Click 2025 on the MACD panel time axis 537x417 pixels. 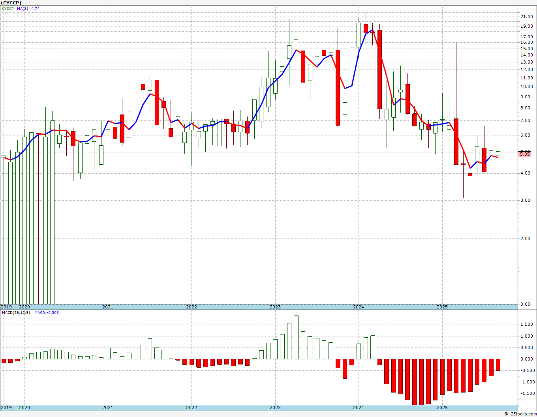pyautogui.click(x=442, y=408)
